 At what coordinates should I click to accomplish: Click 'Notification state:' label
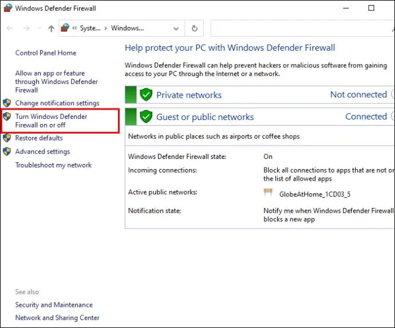click(155, 211)
